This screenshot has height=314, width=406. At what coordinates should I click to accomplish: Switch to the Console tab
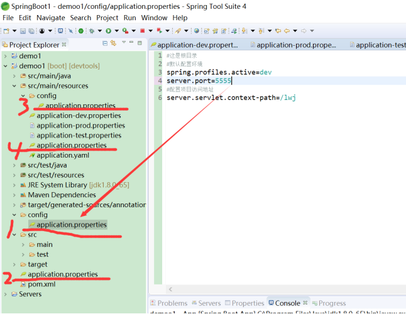click(x=285, y=303)
